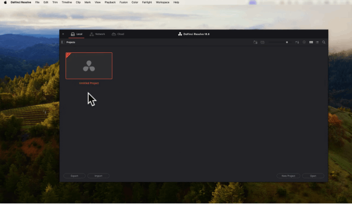Click the New Project button
The image size is (352, 204).
[x=288, y=176]
